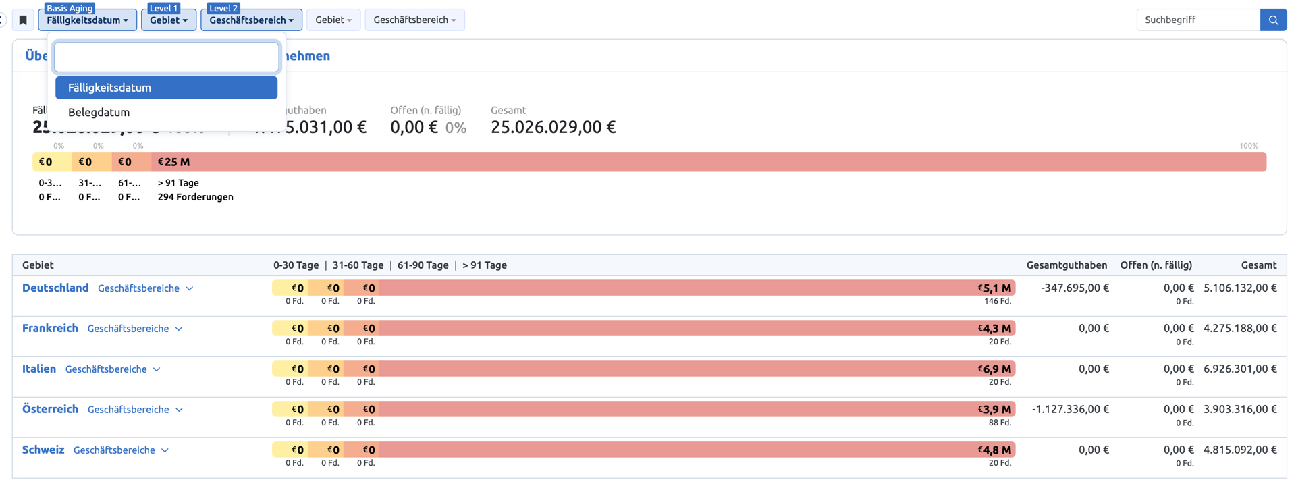This screenshot has height=484, width=1296.
Task: Expand Geschäftsbereiche for Österreich
Action: [x=135, y=410]
